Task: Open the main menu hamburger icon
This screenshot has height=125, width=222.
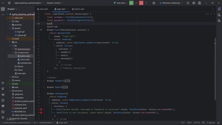Action: tap(9, 3)
